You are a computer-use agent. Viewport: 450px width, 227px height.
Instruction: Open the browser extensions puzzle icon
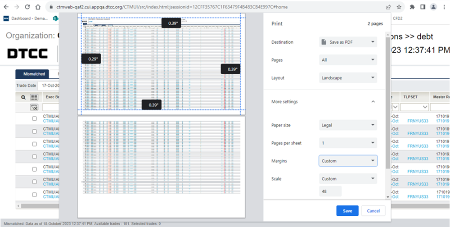coord(412,7)
